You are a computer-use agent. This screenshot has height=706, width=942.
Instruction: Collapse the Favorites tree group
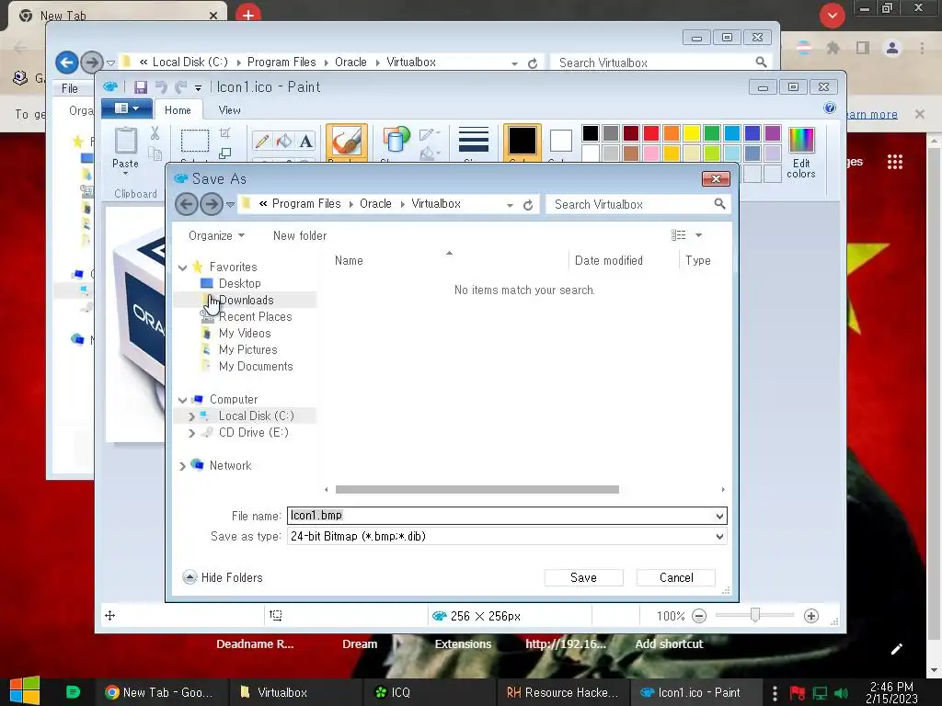(183, 268)
